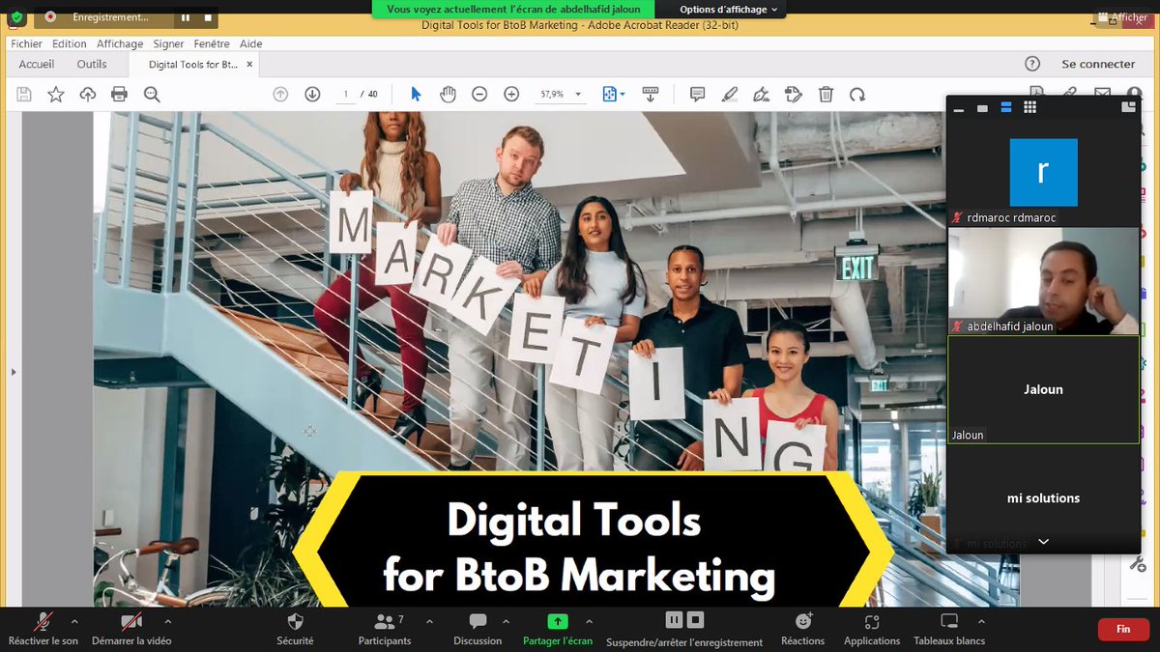Open the find text magnifier tool
Screen dimensions: 1160x652
coord(152,94)
